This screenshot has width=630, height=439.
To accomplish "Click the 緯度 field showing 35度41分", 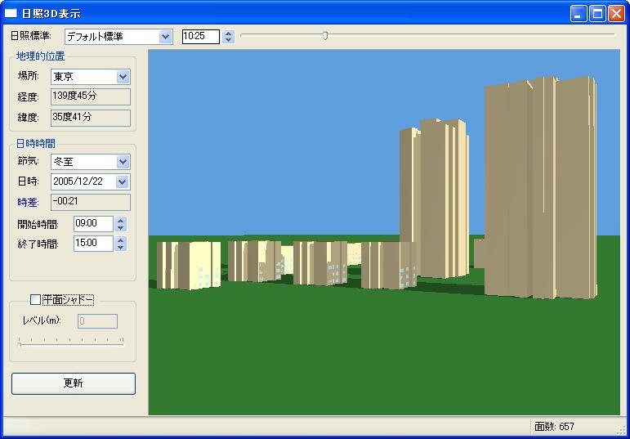I will coord(91,118).
